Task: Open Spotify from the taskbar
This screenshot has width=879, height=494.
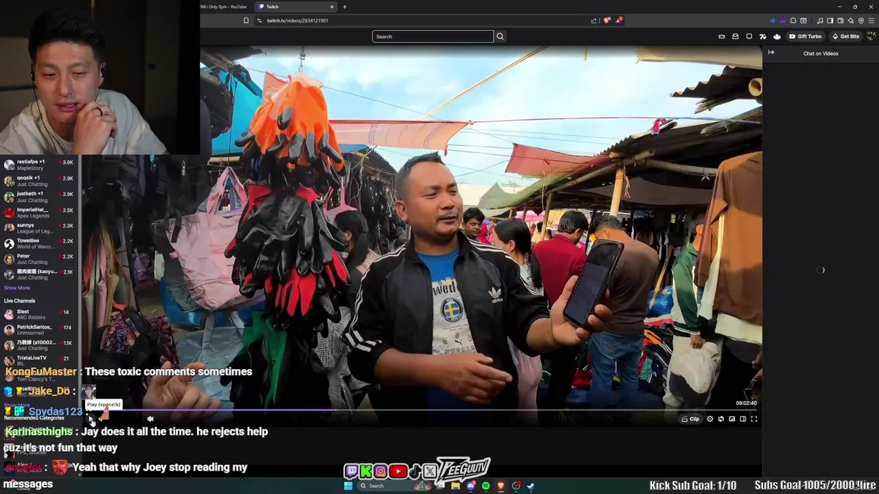Action: tap(486, 486)
